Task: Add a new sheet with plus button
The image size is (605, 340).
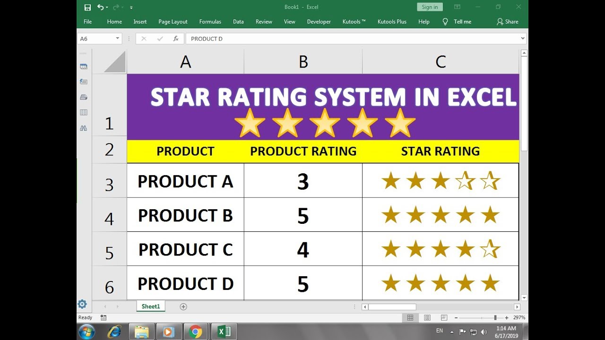Action: [183, 306]
